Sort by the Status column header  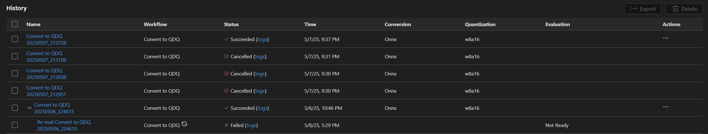(231, 24)
